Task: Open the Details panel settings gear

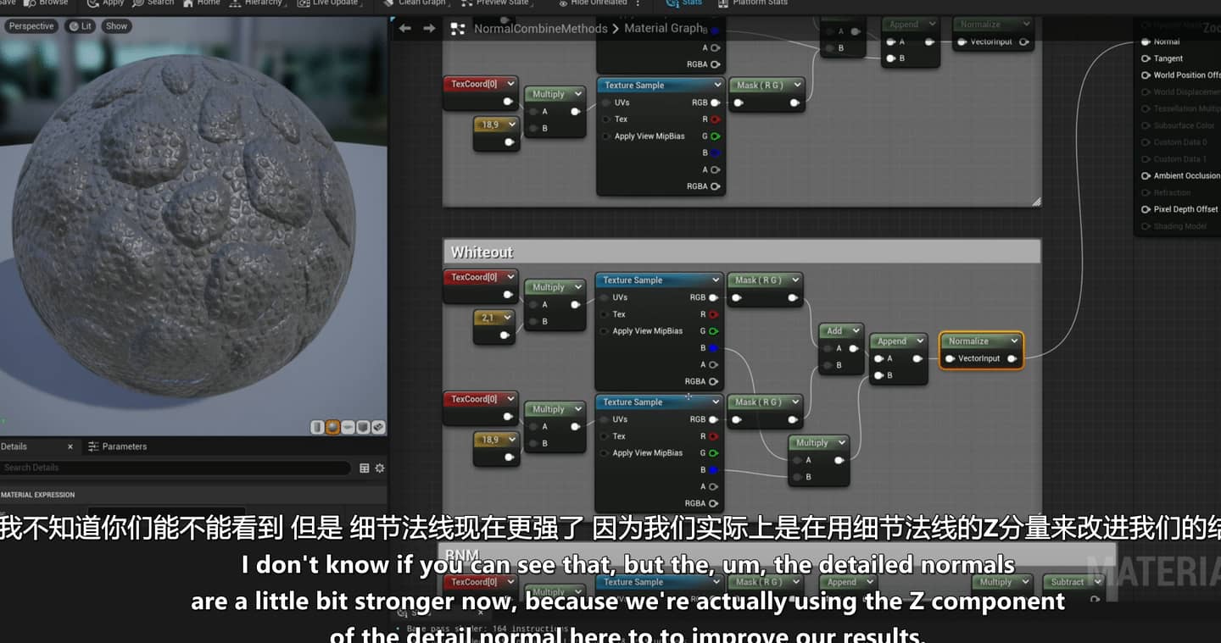Action: 380,468
